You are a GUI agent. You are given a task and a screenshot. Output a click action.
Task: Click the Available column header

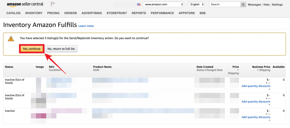(x=279, y=67)
